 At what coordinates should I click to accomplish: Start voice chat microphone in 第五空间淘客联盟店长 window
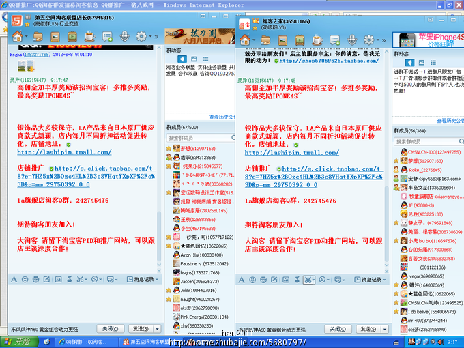pos(125,36)
